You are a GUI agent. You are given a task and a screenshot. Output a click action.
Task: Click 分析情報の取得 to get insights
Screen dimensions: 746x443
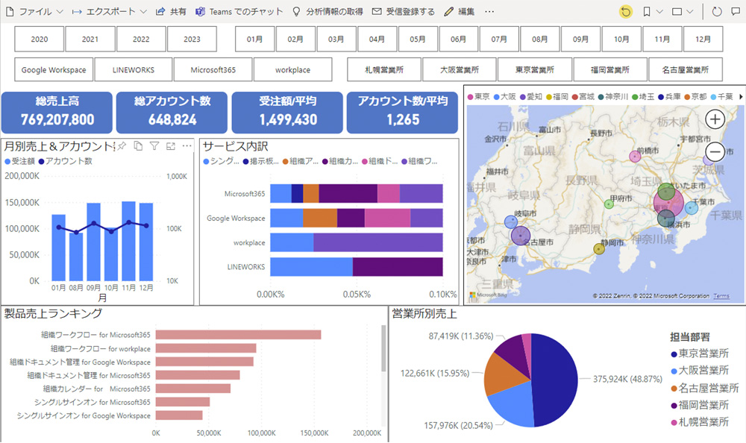327,11
